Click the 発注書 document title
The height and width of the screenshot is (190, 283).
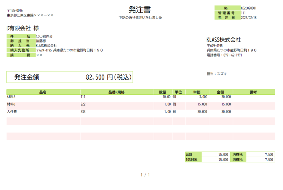(139, 10)
